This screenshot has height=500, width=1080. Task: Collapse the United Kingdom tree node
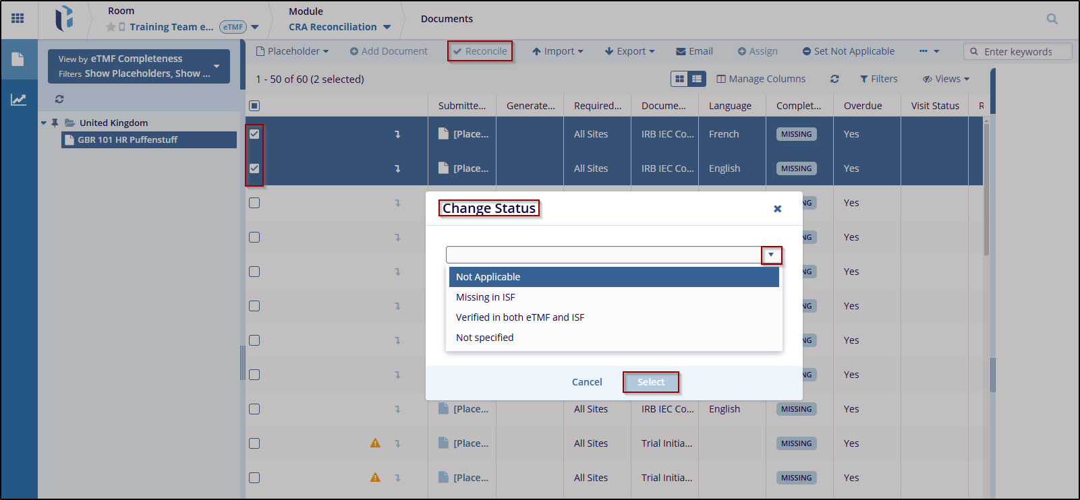click(x=44, y=123)
